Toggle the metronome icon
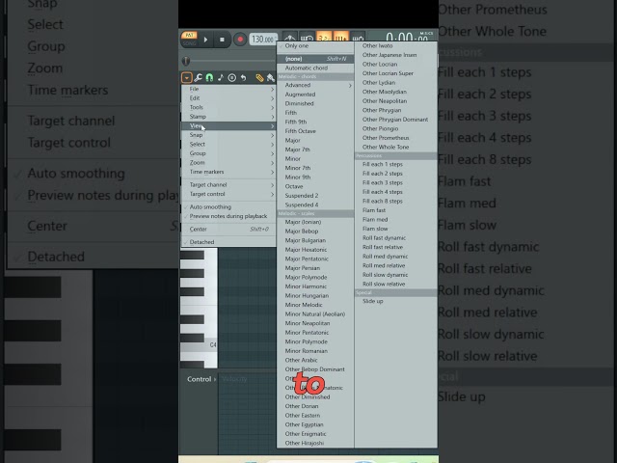Image resolution: width=617 pixels, height=463 pixels. (290, 38)
